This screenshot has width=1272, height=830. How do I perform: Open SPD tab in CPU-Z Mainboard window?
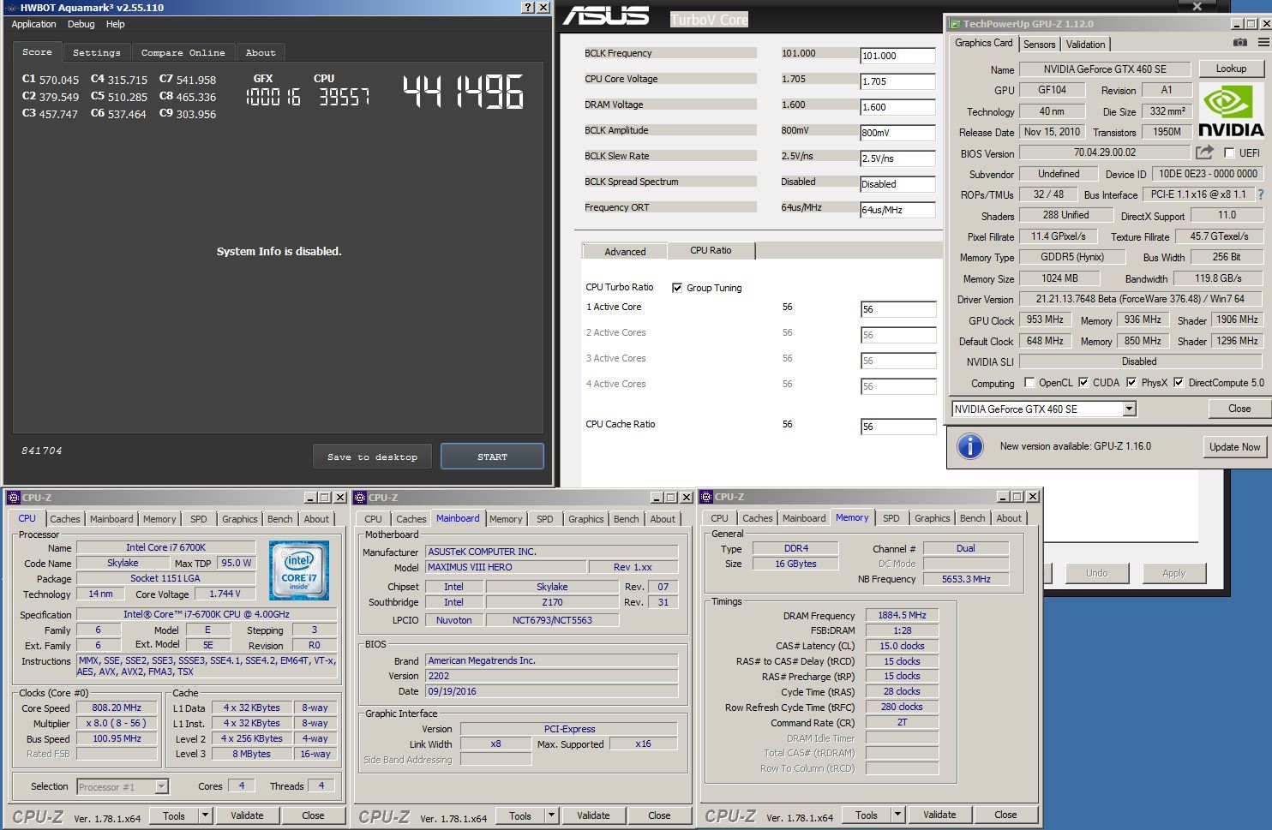pos(545,519)
